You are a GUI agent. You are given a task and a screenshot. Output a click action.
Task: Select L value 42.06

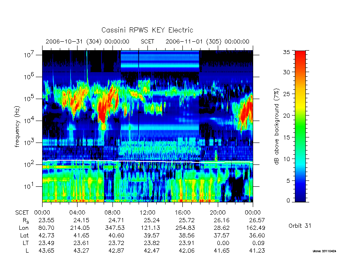[x=187, y=250]
